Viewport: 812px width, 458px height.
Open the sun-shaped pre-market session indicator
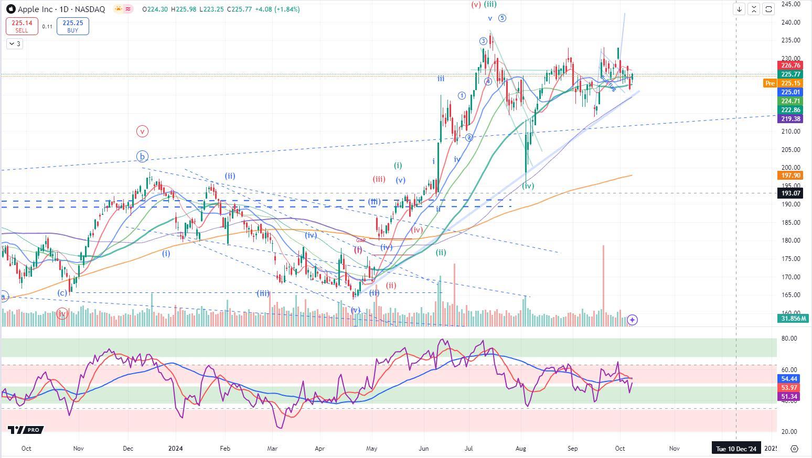(118, 9)
